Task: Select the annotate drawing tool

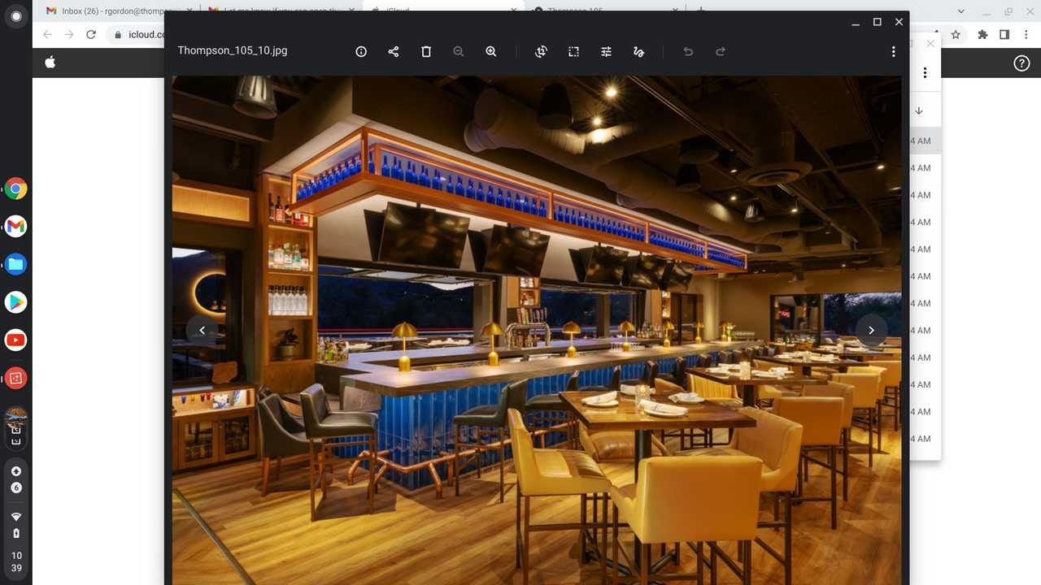Action: coord(638,51)
